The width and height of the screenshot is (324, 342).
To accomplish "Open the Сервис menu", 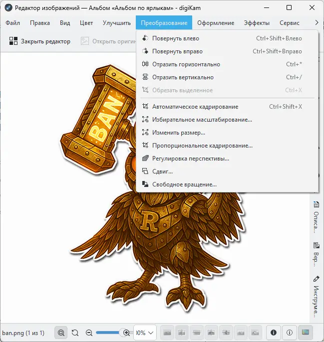I will [290, 23].
